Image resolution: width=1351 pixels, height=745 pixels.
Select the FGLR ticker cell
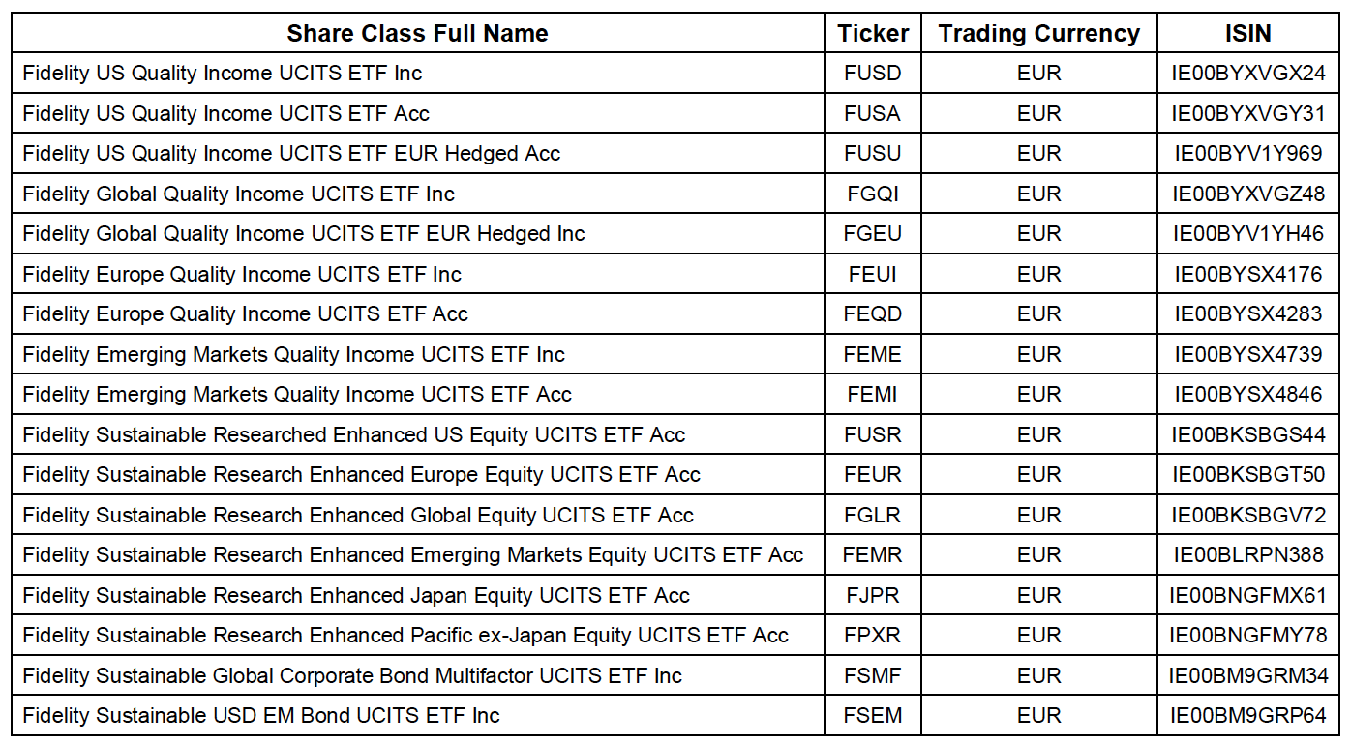point(873,516)
